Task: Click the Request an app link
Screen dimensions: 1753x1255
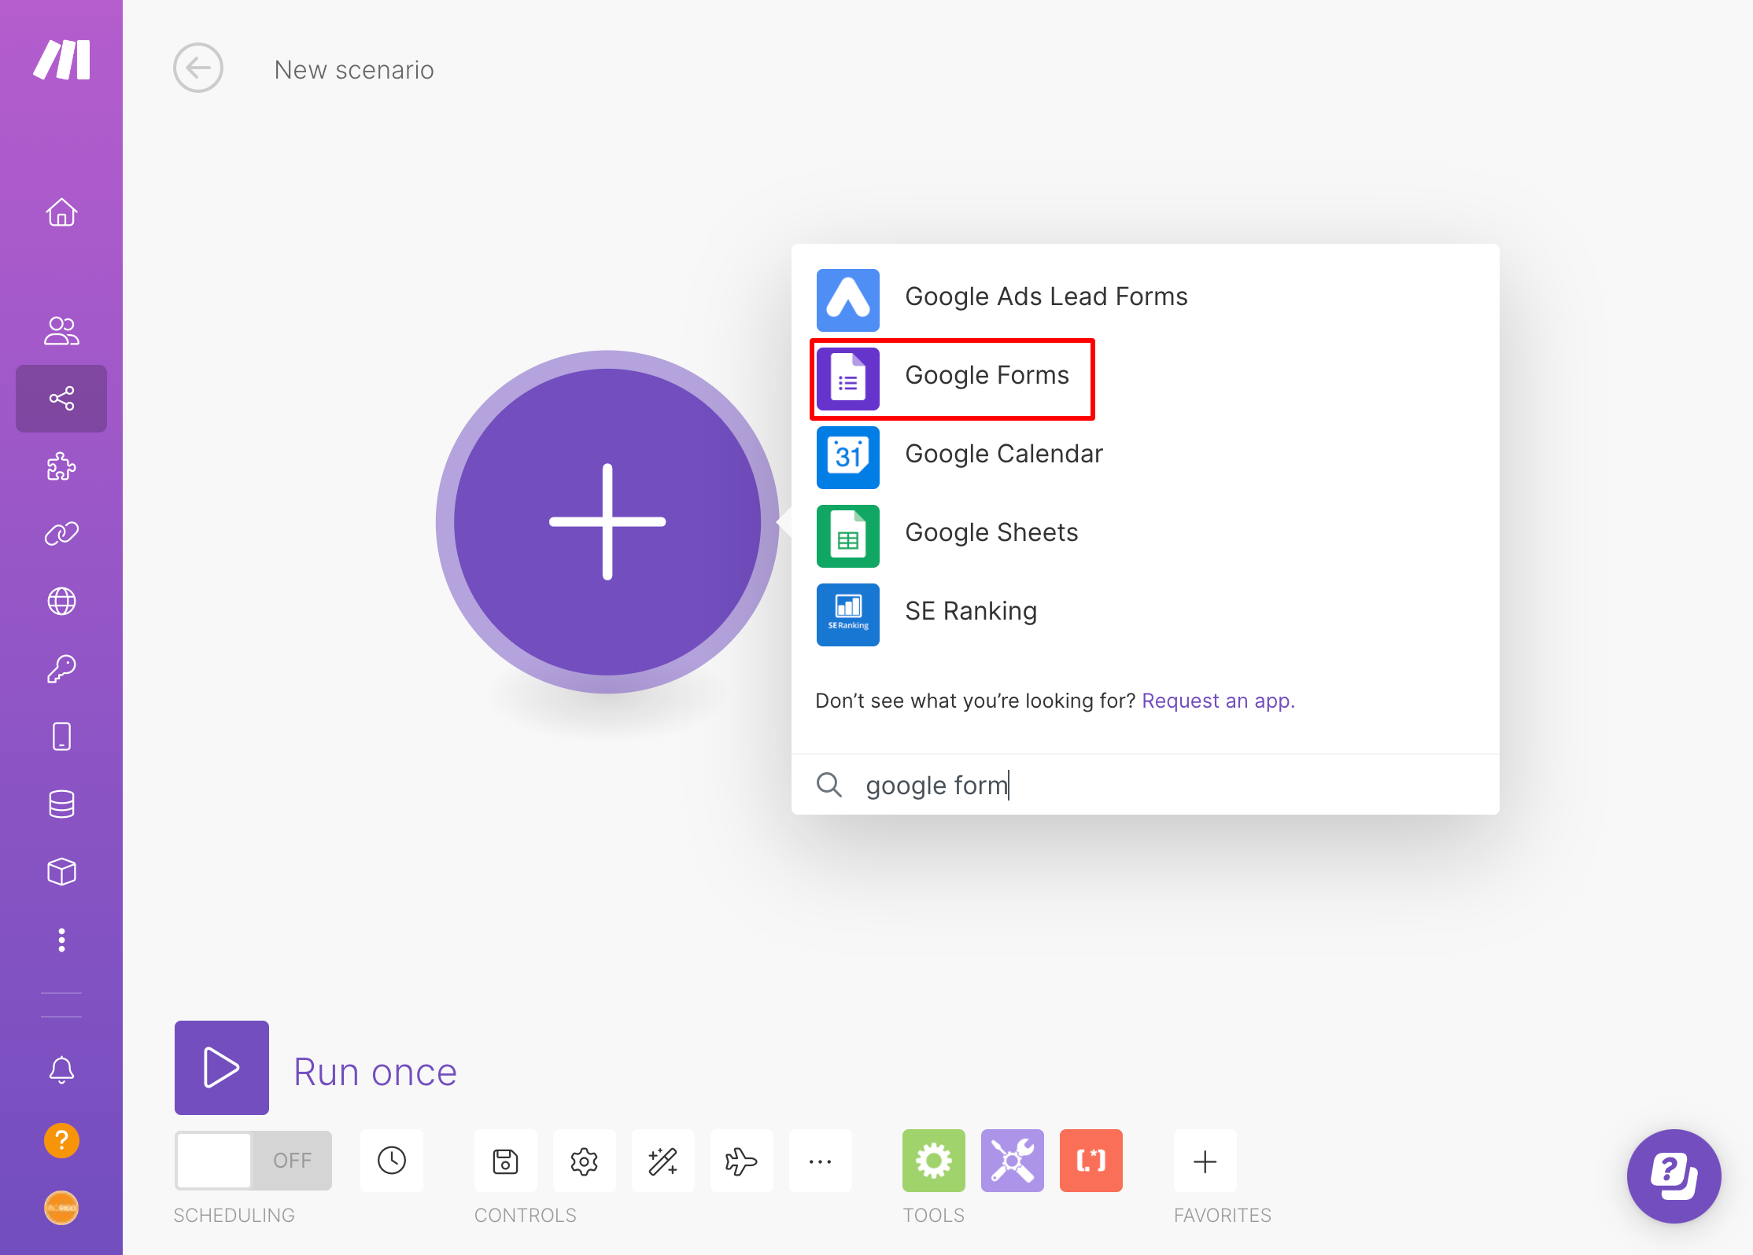Action: coord(1218,701)
